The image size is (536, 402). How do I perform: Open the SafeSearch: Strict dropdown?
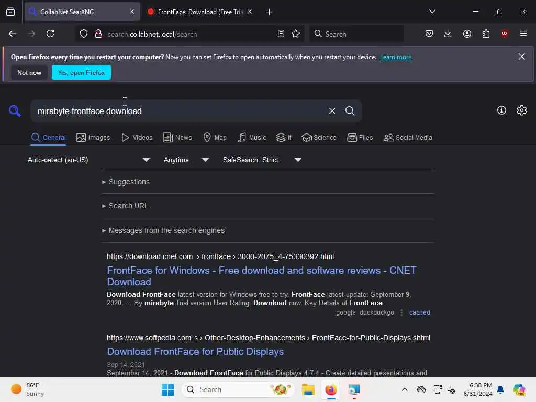pos(262,160)
